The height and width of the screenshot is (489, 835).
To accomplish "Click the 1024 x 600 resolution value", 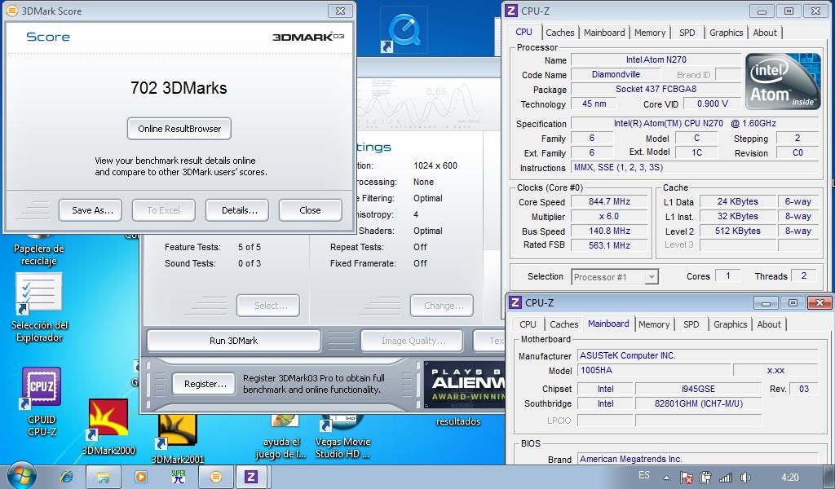I will click(x=435, y=165).
